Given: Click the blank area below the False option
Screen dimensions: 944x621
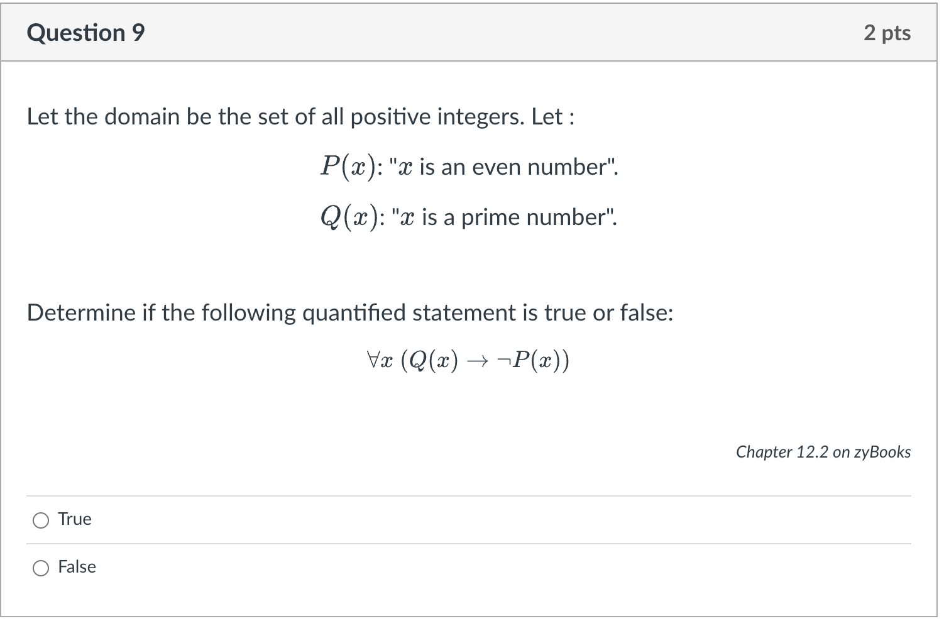Looking at the screenshot, I should 468,597.
